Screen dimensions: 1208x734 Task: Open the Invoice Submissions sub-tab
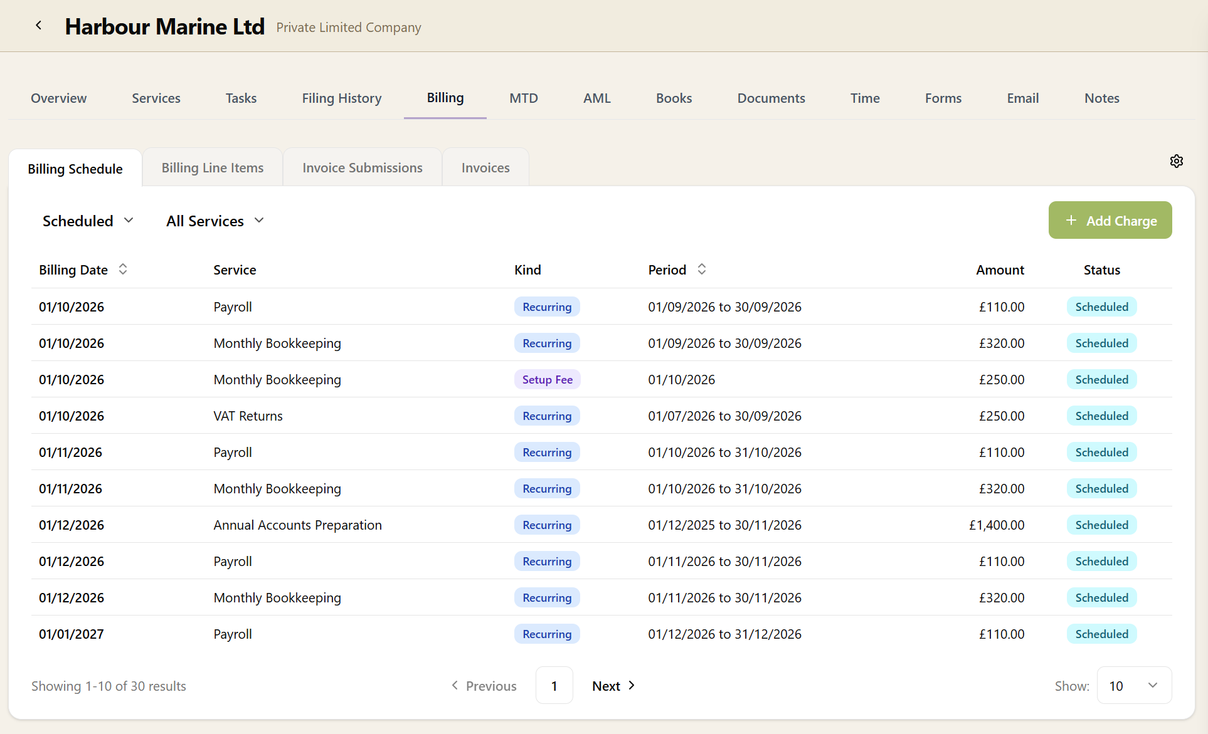point(363,168)
